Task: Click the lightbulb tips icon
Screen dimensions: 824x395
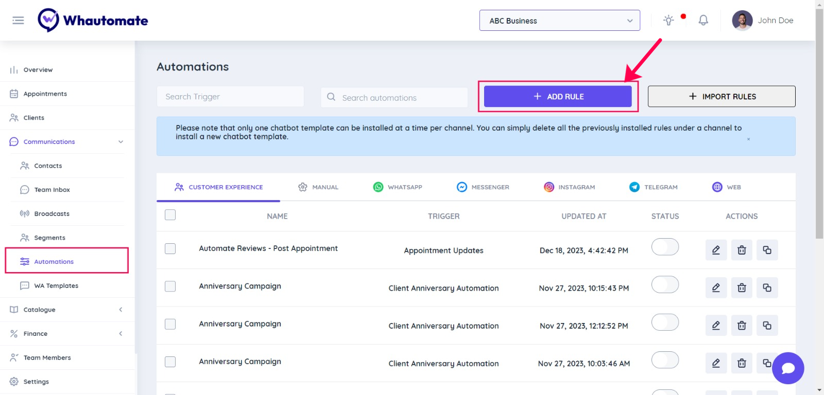Action: [668, 21]
